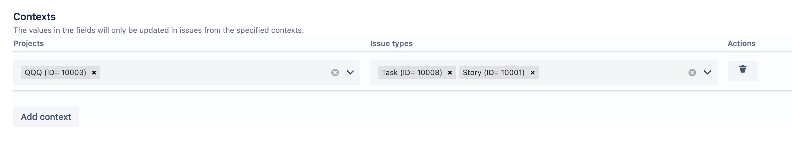Delete the context row with trash icon
The image size is (792, 154).
(x=743, y=69)
